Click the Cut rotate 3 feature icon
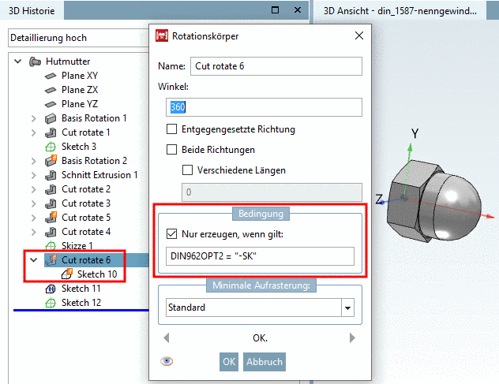This screenshot has width=499, height=384. tap(51, 203)
